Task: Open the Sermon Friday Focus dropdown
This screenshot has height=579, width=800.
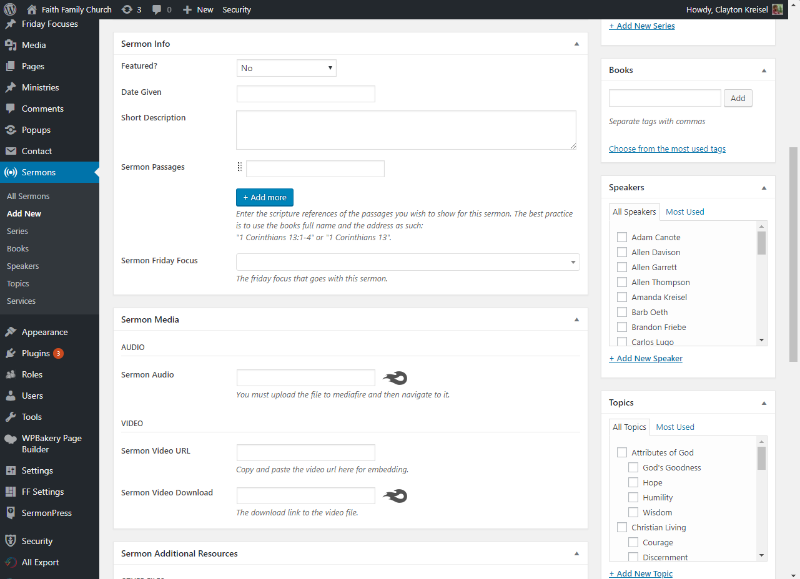Action: pos(408,262)
